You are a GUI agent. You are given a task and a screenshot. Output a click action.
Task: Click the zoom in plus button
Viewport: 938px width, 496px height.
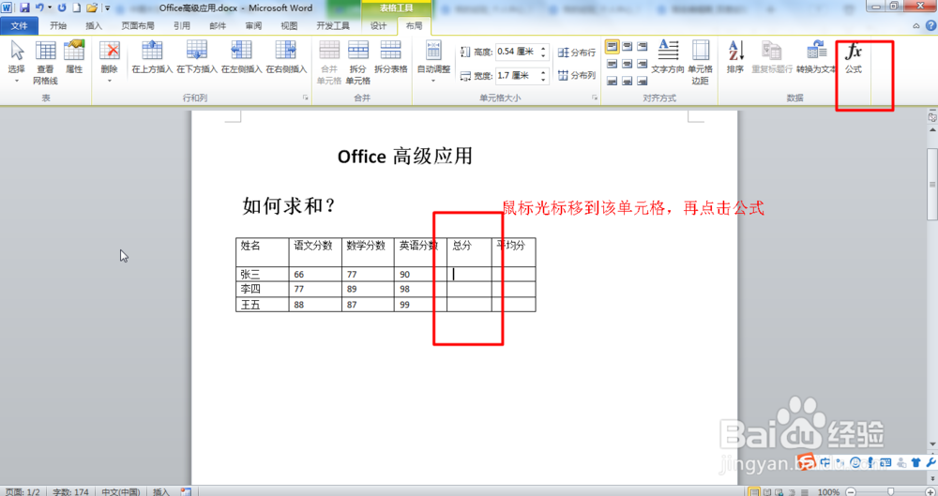(930, 492)
